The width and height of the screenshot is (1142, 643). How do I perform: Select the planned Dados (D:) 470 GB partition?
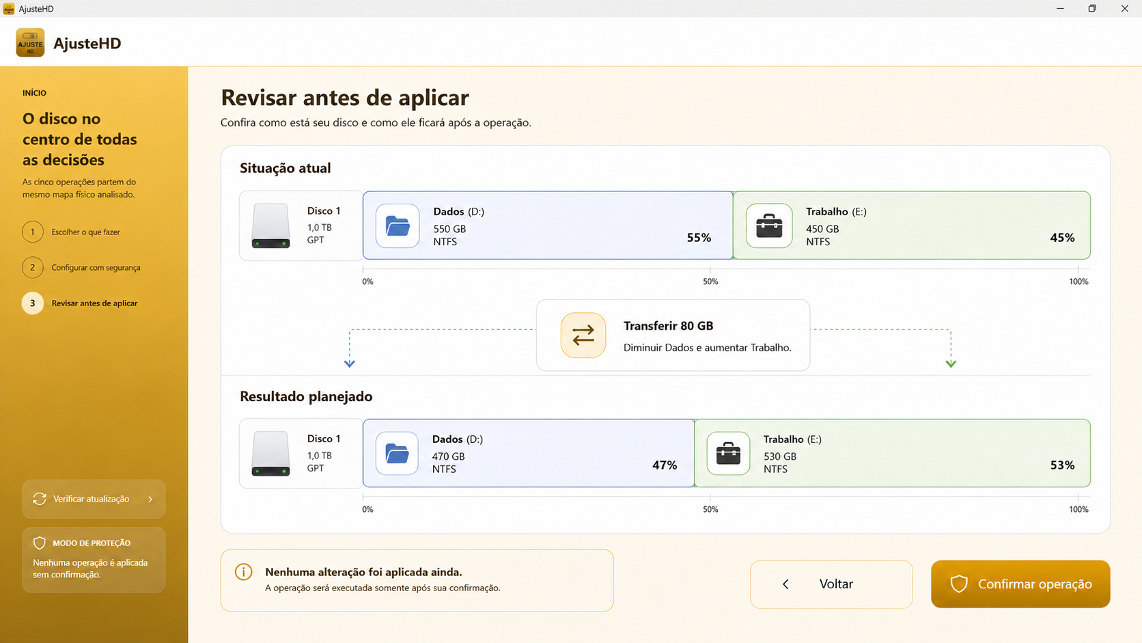[529, 453]
